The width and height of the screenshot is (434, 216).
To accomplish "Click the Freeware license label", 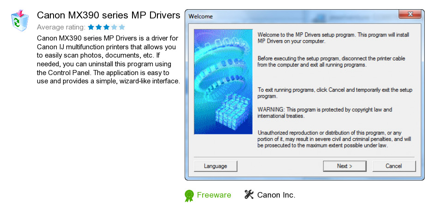I will pyautogui.click(x=214, y=195).
